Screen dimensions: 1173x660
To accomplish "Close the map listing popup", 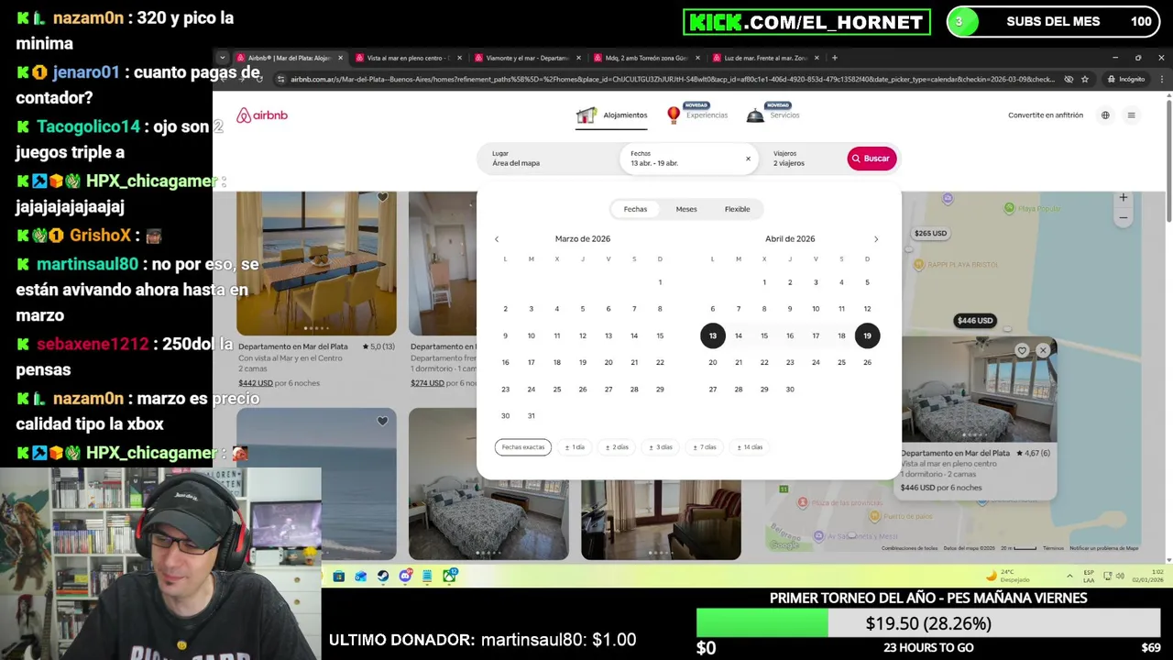I will 1043,350.
